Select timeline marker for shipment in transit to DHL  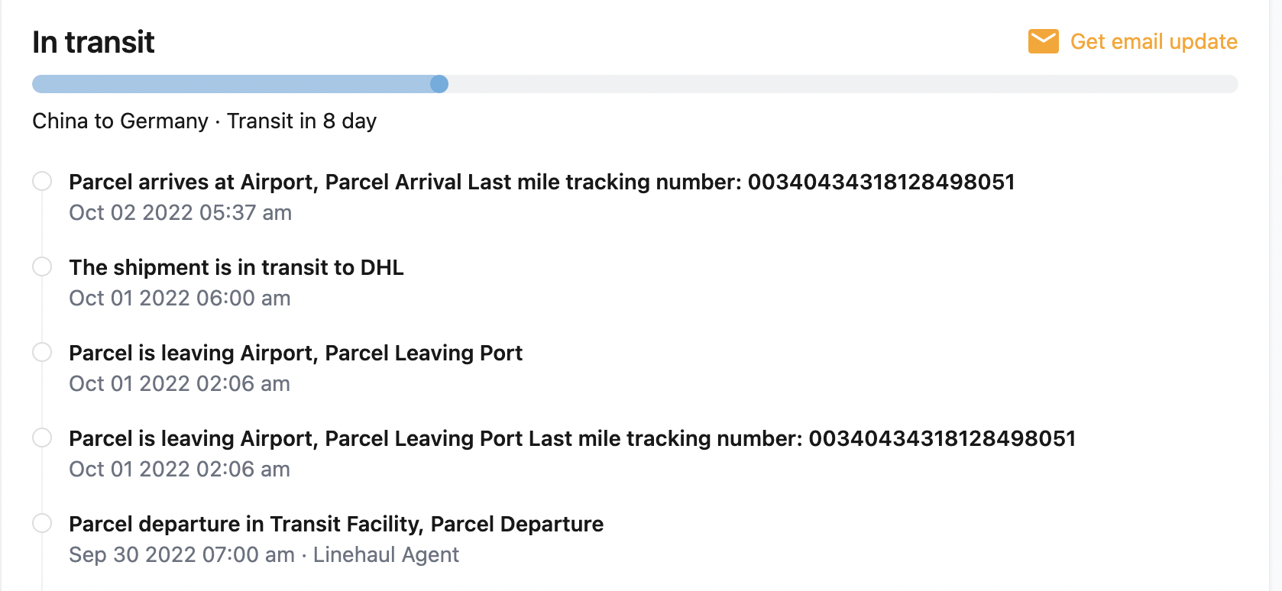click(42, 266)
